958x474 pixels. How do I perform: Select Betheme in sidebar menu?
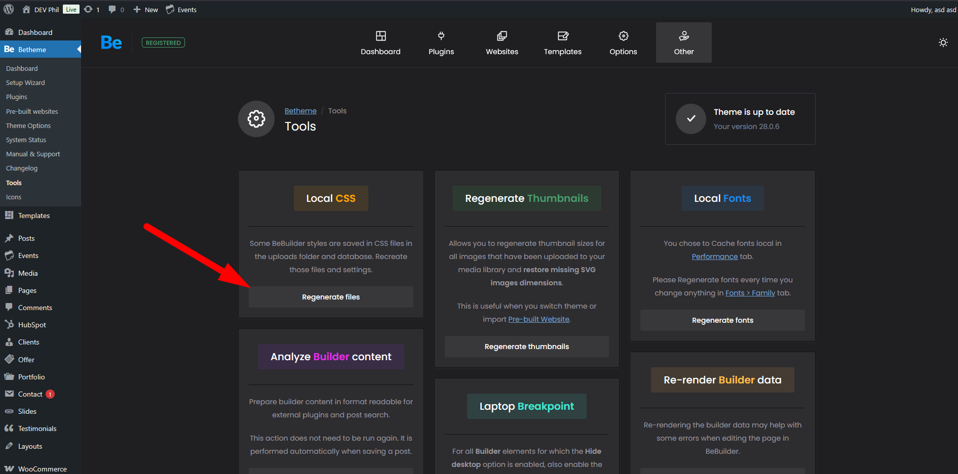click(x=41, y=49)
